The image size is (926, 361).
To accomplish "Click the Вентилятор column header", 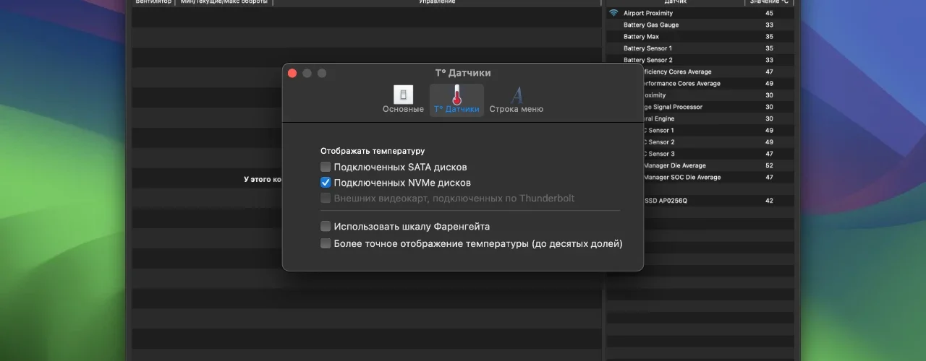I will point(153,2).
